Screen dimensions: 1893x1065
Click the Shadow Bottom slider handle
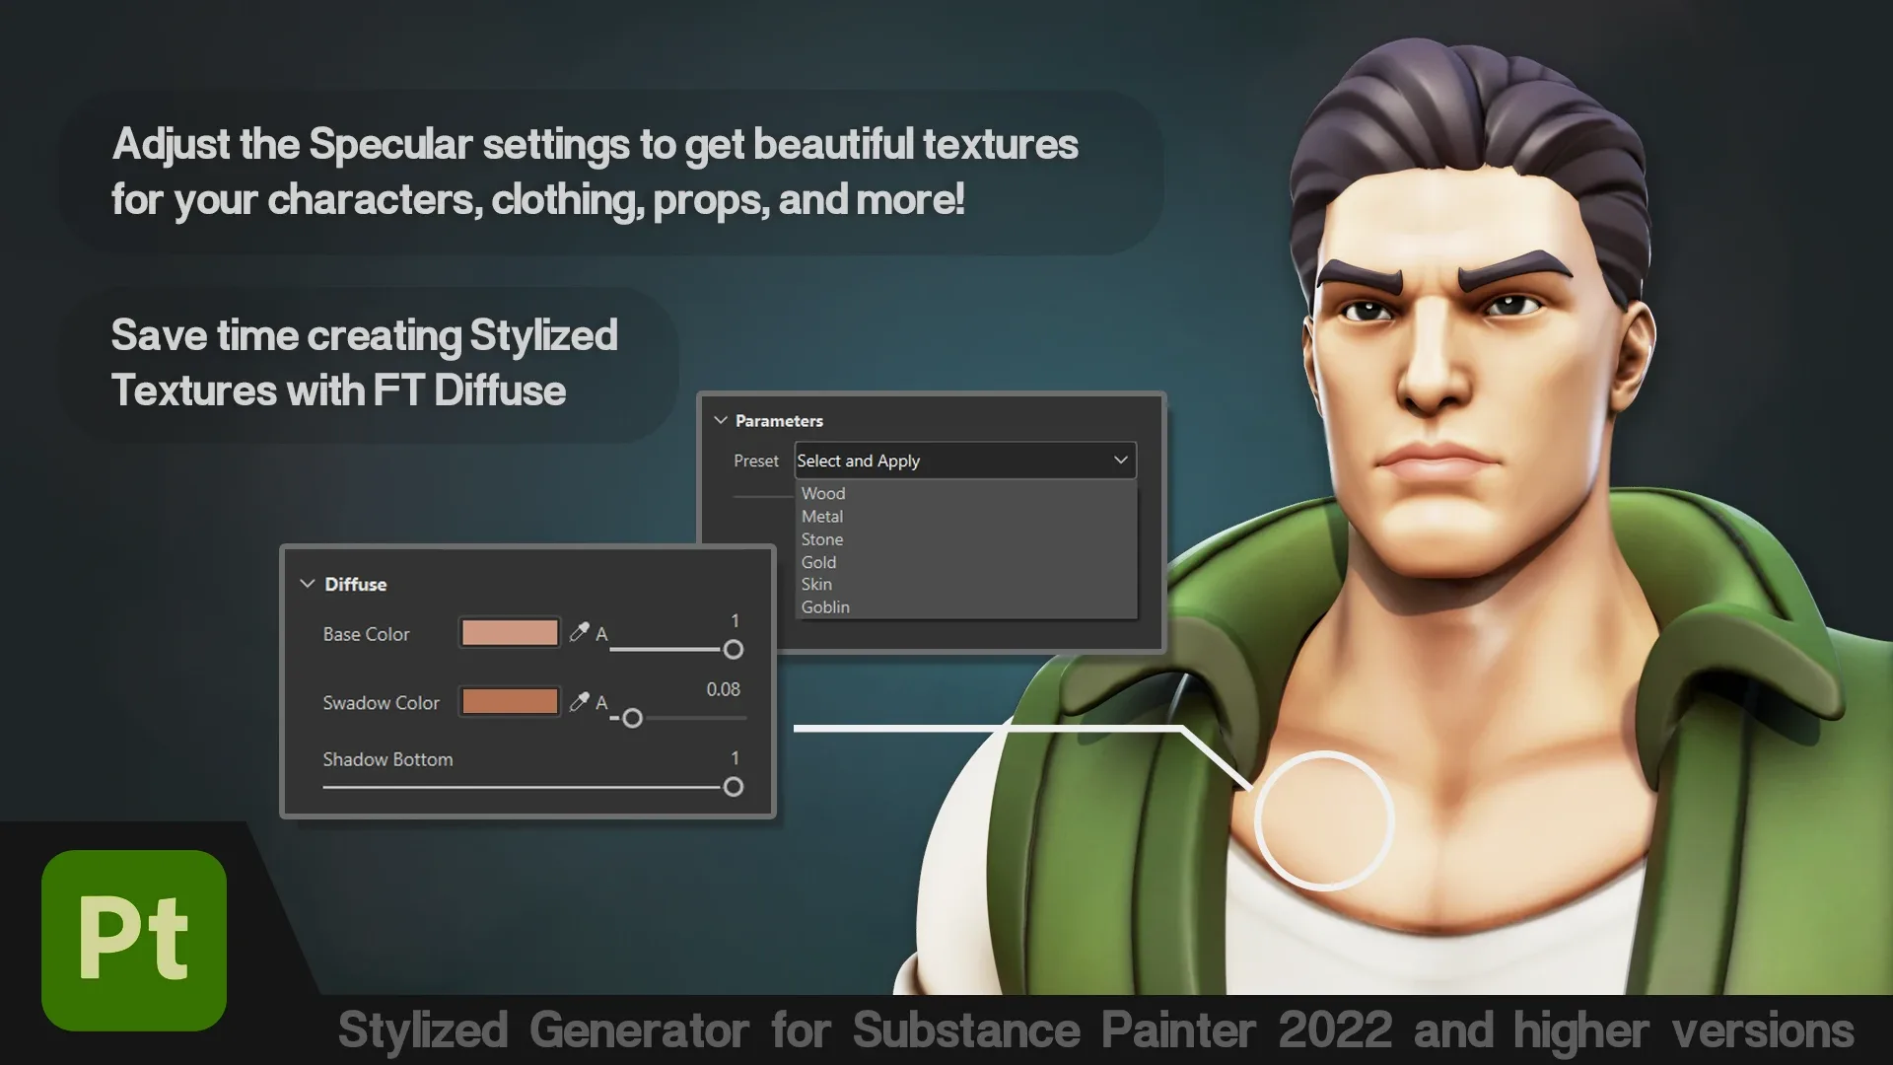point(734,787)
